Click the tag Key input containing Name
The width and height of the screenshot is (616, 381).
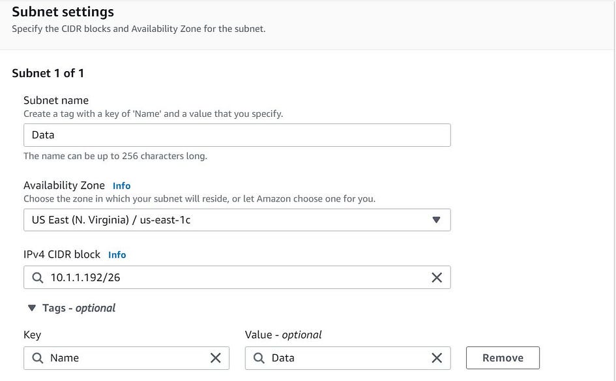[124, 358]
